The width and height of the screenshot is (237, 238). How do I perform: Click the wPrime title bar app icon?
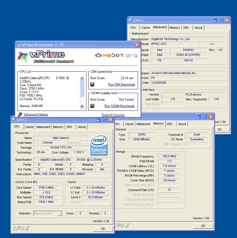18,45
